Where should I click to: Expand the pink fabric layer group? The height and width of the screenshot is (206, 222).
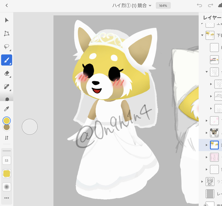point(206,157)
